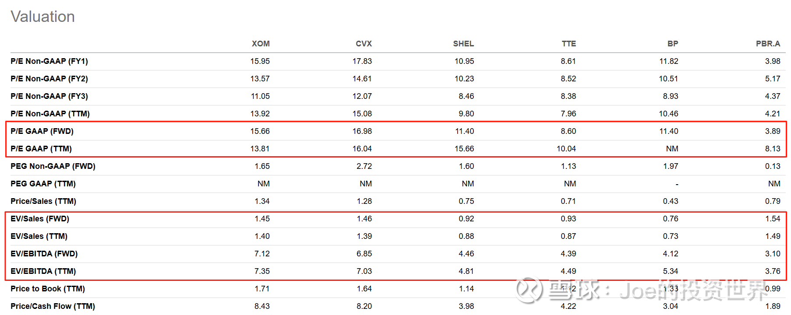Click CVX value 16.98 in P/E GAAP FWD row
Image resolution: width=791 pixels, height=315 pixels.
(x=362, y=131)
